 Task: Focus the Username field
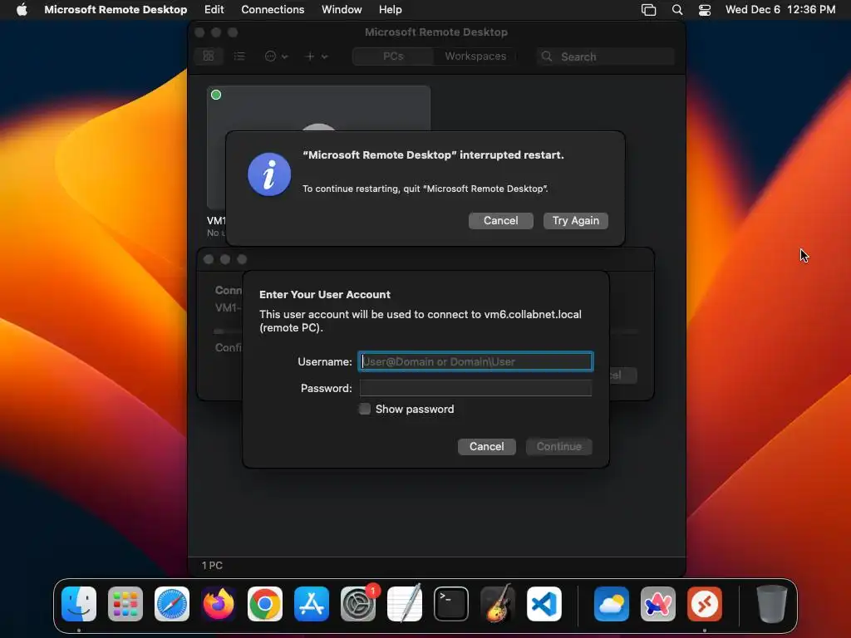tap(475, 361)
